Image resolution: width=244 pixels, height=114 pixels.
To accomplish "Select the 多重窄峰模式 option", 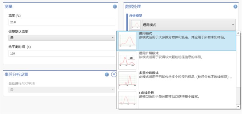I will pos(176,80).
